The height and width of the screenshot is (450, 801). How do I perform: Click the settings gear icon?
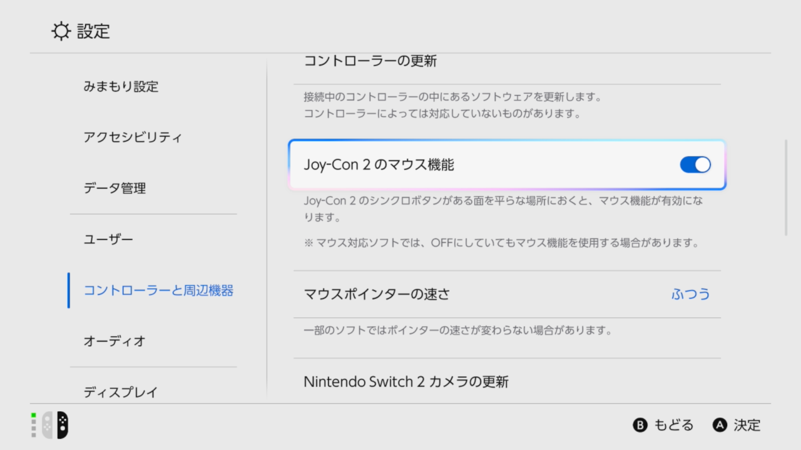click(x=61, y=31)
